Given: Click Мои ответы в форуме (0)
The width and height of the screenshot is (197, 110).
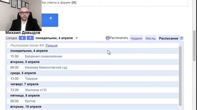Looking at the screenshot, I should 58,2.
